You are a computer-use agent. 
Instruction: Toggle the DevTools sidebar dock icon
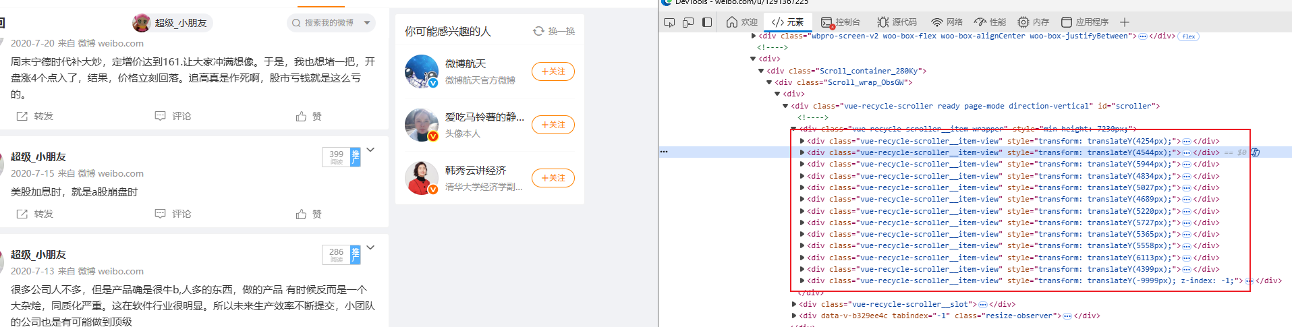tap(707, 22)
